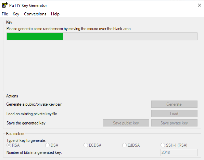Image resolution: width=204 pixels, height=160 pixels.
Task: Click the Generate button
Action: [x=174, y=104]
